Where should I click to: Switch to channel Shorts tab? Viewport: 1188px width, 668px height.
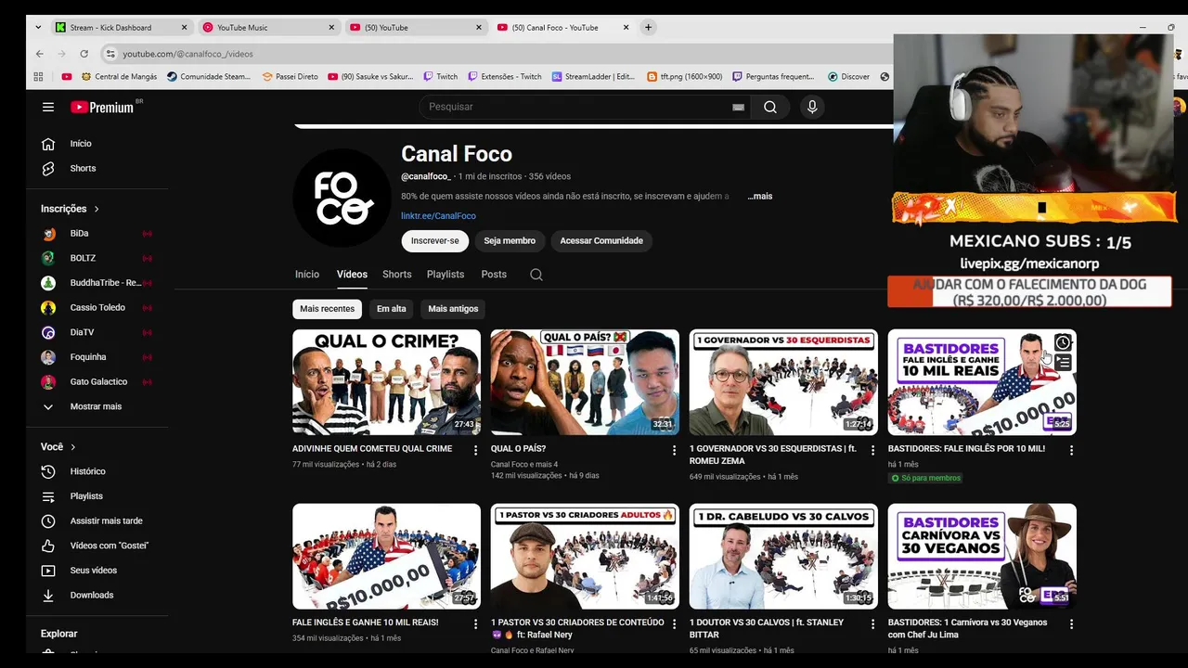[397, 275]
